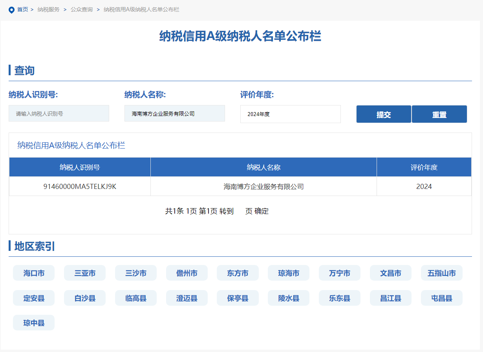Select 乐东县 region
Image resolution: width=483 pixels, height=352 pixels.
[x=340, y=298]
